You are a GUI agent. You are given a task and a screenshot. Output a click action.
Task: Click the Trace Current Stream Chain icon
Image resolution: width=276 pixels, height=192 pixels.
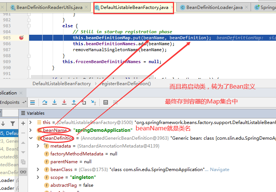[115, 102]
